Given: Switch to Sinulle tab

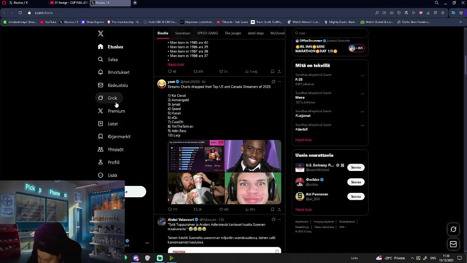Looking at the screenshot, I should pyautogui.click(x=163, y=33).
